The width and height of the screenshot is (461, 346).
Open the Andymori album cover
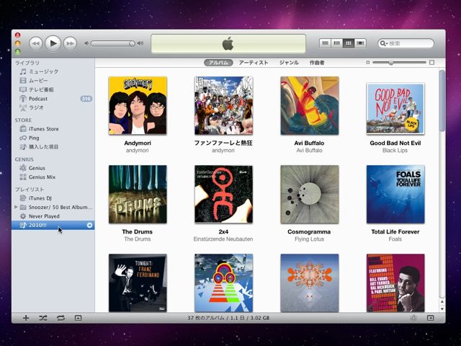click(x=138, y=106)
